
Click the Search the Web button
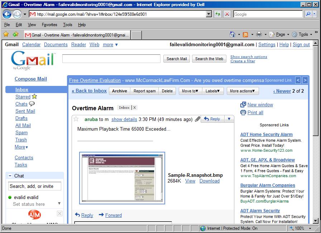coord(209,59)
